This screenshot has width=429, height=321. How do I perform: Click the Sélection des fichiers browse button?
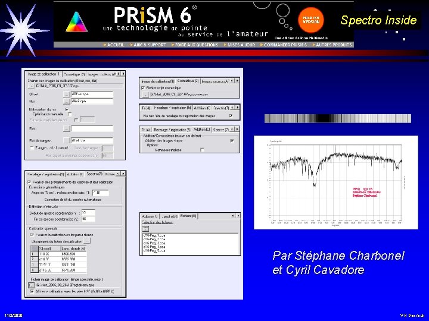pyautogui.click(x=145, y=228)
